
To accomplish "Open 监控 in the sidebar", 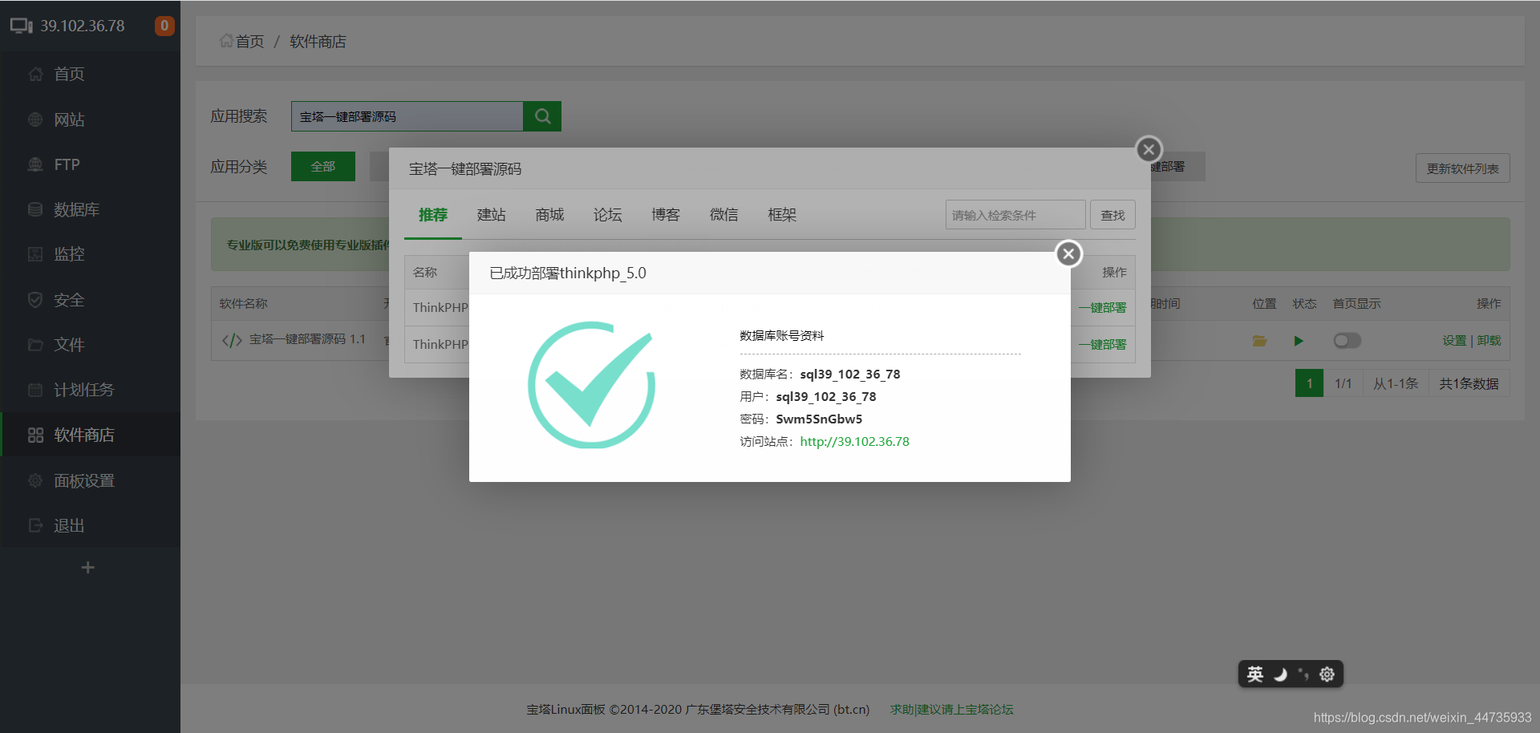I will click(90, 254).
